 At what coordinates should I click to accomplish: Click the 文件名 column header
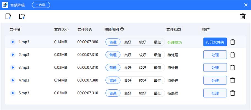(x=15, y=29)
